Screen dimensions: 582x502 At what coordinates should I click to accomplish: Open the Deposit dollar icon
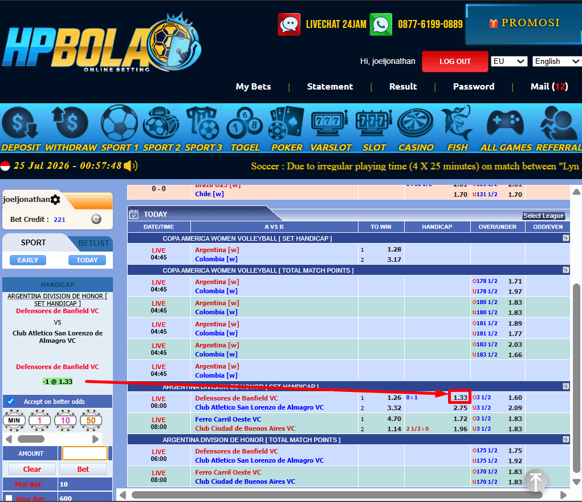[x=21, y=124]
